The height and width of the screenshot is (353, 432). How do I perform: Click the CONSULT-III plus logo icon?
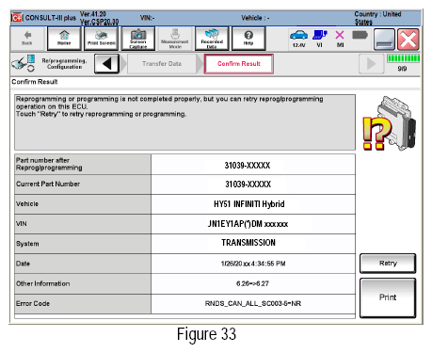[x=17, y=18]
